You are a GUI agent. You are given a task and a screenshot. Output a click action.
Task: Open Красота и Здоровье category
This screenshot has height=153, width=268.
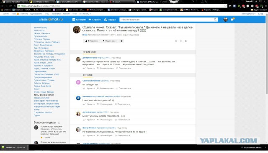point(43,66)
